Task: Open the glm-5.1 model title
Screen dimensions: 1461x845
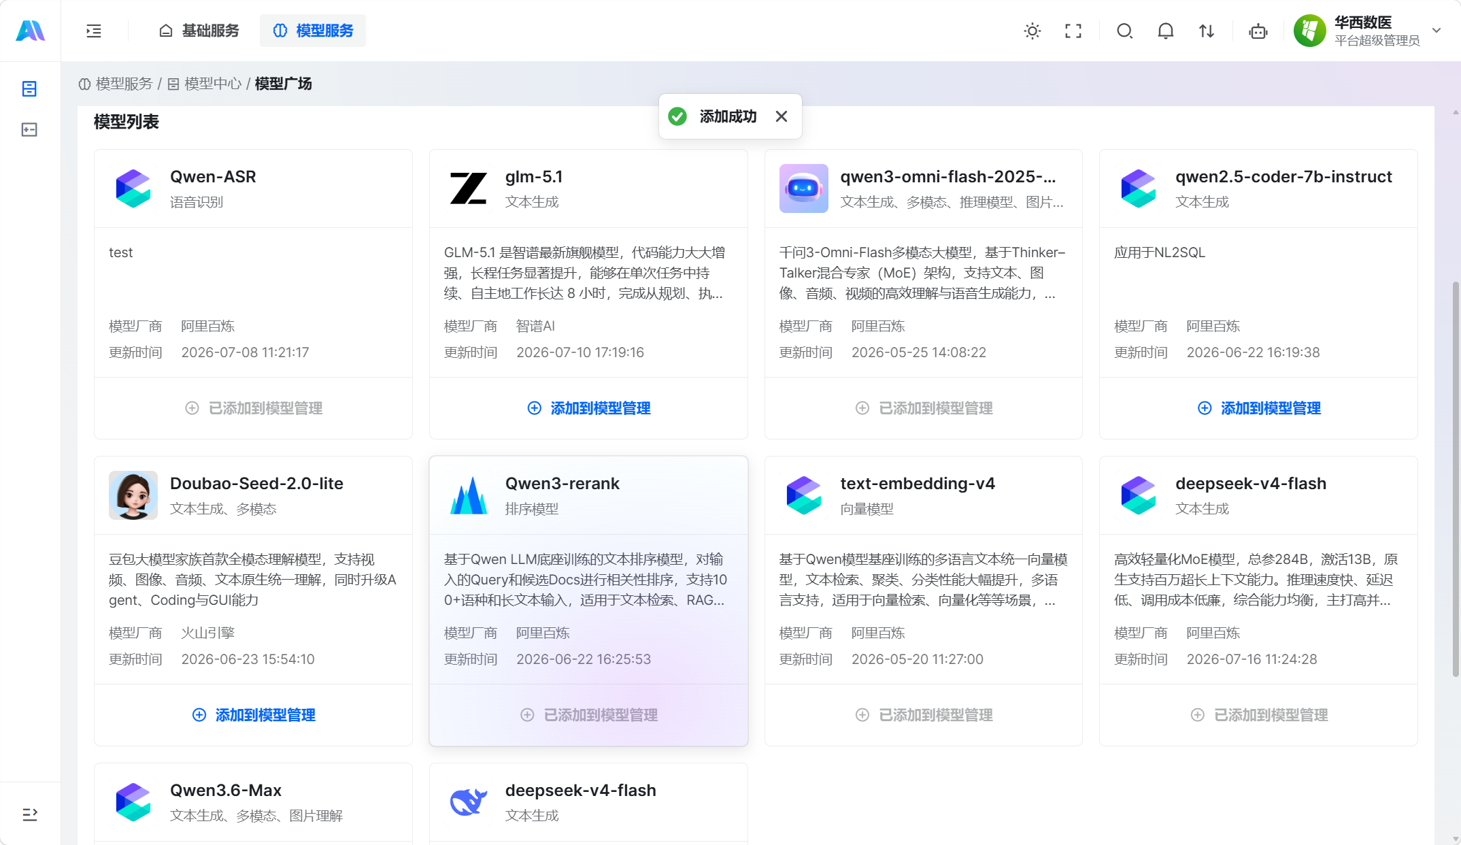Action: tap(534, 177)
